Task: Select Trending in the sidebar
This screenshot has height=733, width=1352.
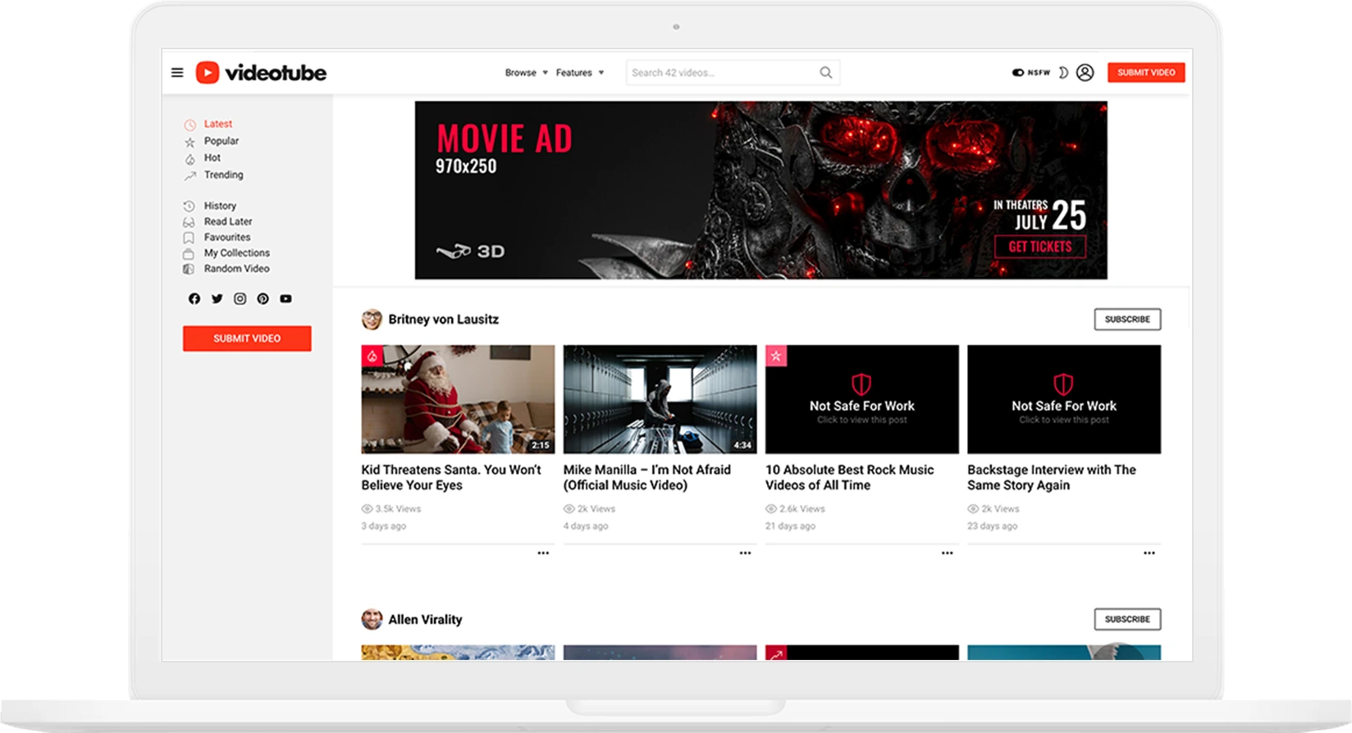Action: (224, 175)
